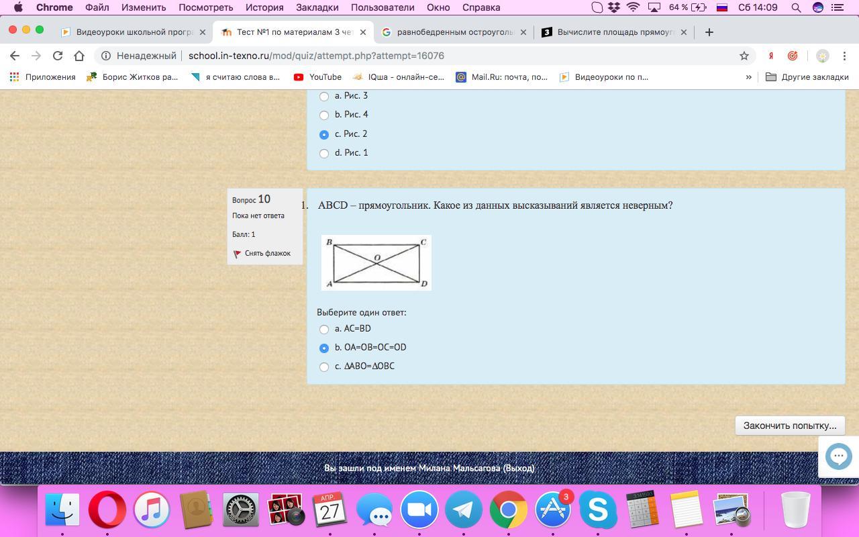859x537 pixels.
Task: Open Messages app in the Dock
Action: point(374,511)
